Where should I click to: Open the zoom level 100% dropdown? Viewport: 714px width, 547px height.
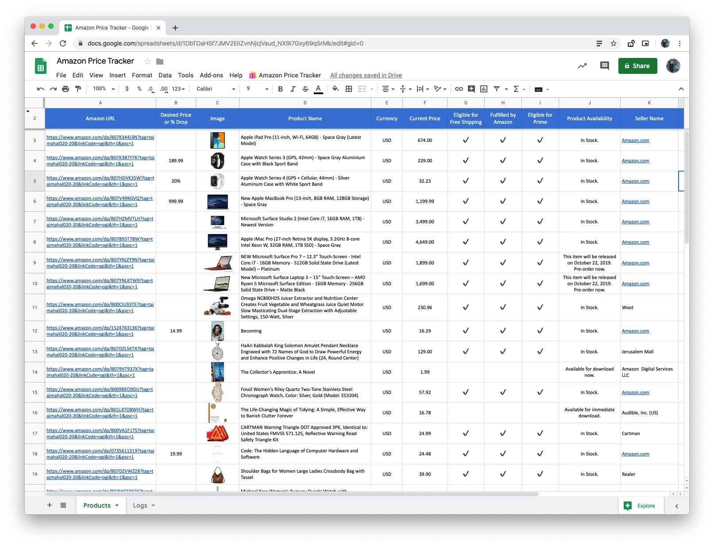pos(104,89)
